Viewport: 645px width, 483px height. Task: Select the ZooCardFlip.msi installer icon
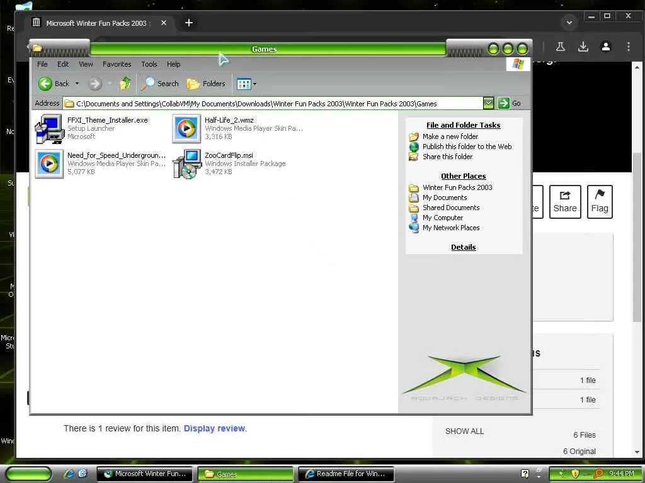[x=186, y=164]
